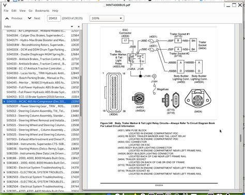The height and width of the screenshot is (195, 245).
Task: Open the Index panel selector dropdown arrow
Action: coord(72,26)
